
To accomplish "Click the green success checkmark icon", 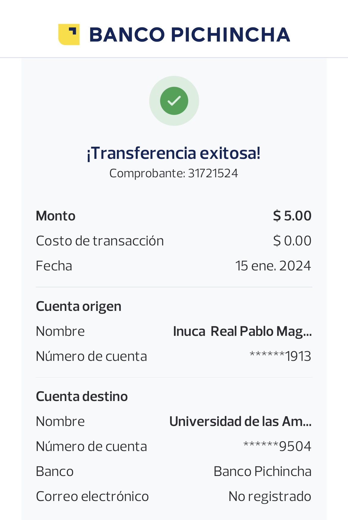I will tap(174, 101).
